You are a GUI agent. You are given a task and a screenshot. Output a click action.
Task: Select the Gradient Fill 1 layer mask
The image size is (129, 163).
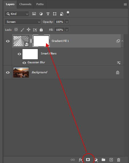[x=41, y=41]
